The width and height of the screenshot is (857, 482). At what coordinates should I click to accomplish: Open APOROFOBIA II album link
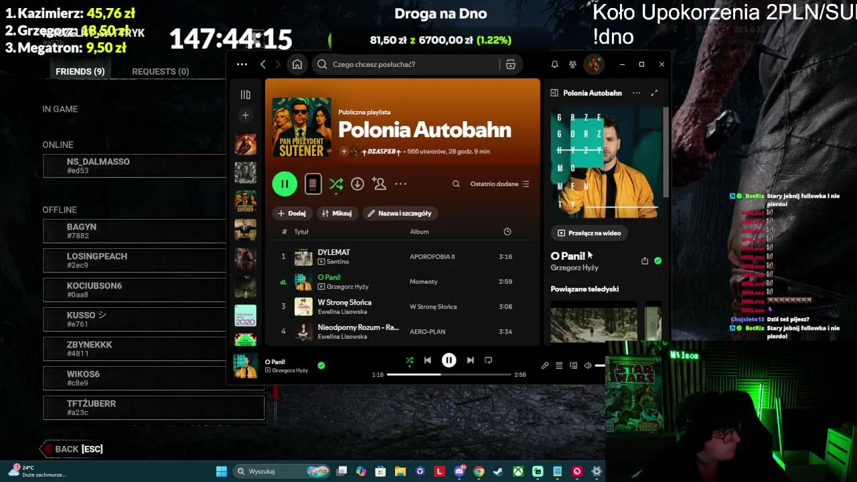(432, 257)
